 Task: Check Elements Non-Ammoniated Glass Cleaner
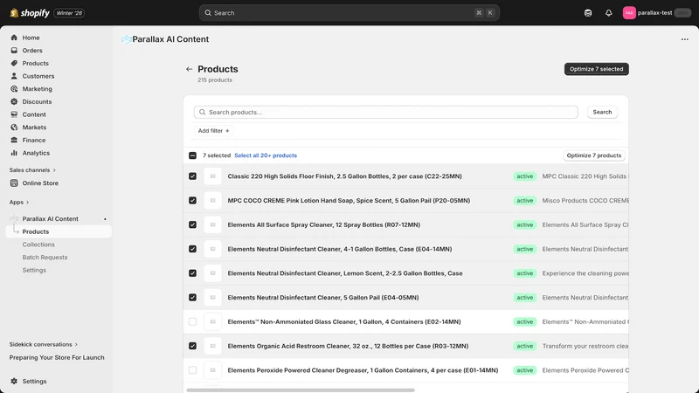tap(192, 321)
